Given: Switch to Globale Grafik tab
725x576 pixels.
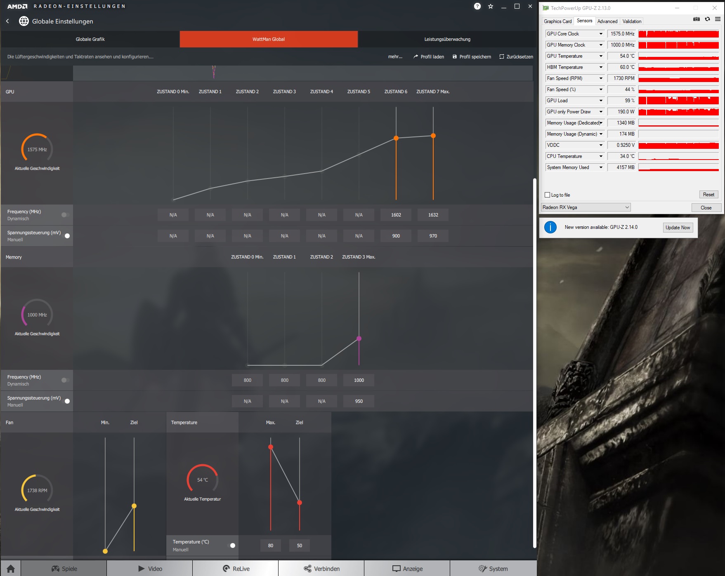Looking at the screenshot, I should (x=90, y=39).
